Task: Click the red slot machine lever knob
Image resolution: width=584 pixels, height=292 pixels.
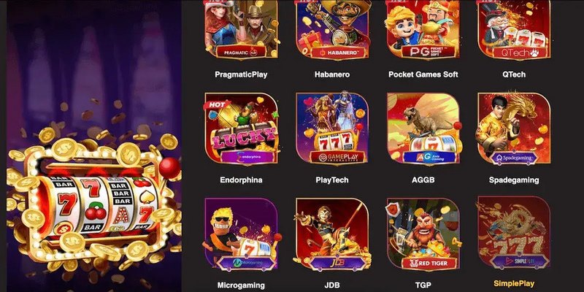Action: 170,167
